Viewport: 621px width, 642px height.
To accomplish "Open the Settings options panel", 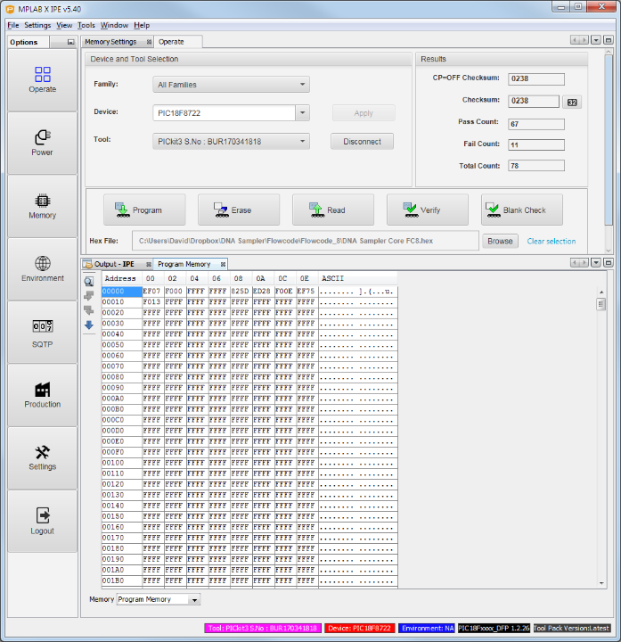I will pyautogui.click(x=42, y=458).
